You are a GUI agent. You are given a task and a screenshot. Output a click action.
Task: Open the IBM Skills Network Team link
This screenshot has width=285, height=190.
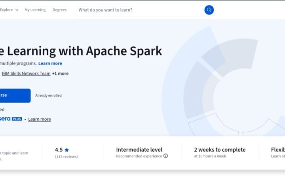[x=26, y=74]
